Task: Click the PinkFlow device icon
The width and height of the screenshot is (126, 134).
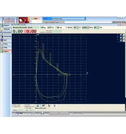Action: (24, 20)
